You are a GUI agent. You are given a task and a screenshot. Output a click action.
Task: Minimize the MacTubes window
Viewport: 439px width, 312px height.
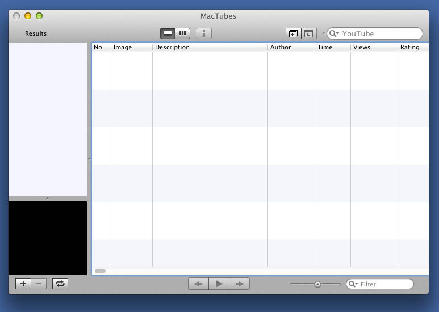point(28,16)
